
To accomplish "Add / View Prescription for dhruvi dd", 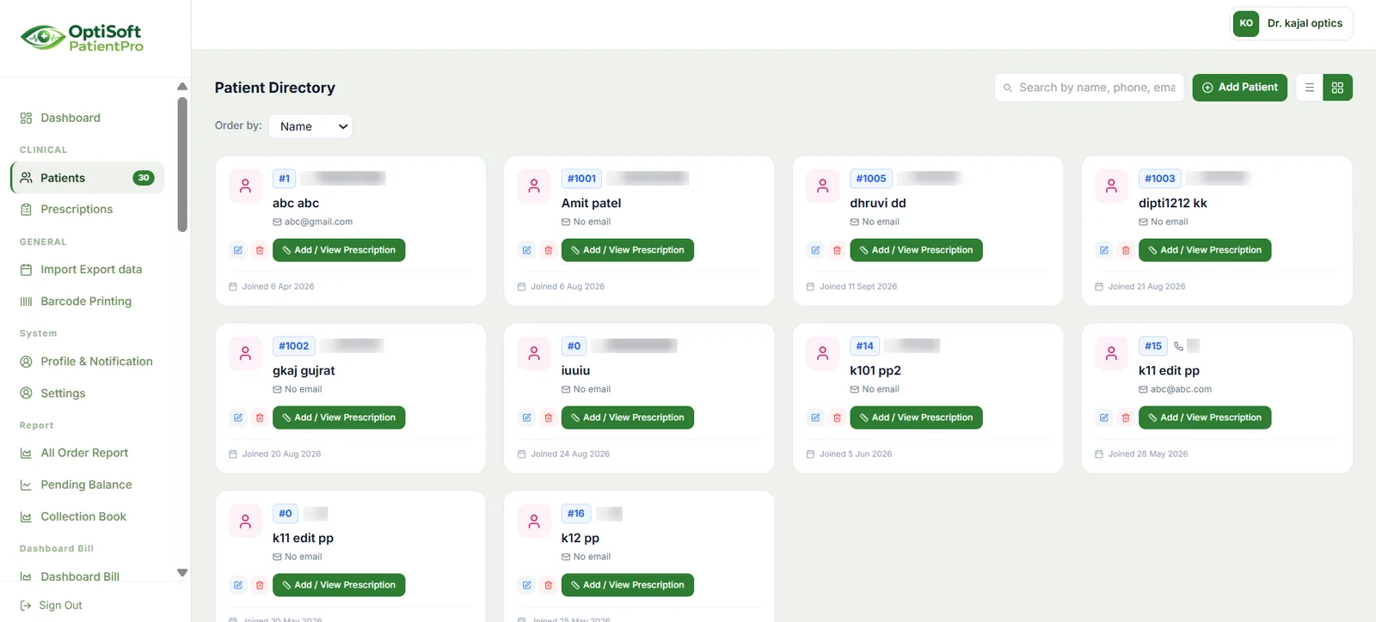I will [x=916, y=250].
